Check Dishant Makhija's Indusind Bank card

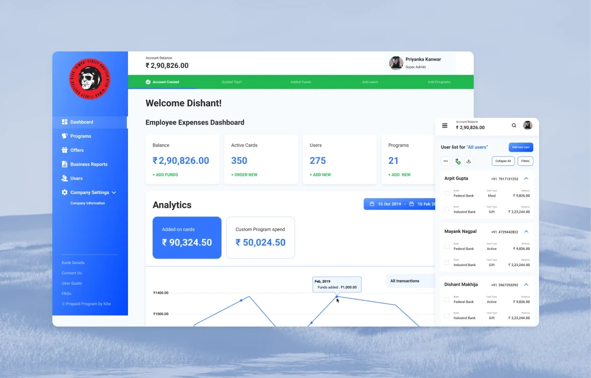pos(446,316)
